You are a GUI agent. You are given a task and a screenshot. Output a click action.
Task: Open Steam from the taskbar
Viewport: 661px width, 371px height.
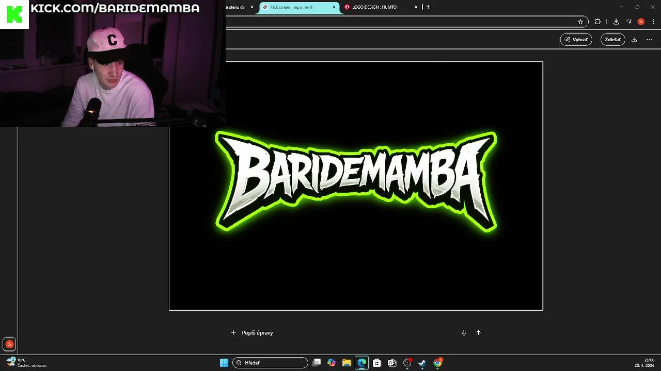pos(422,363)
